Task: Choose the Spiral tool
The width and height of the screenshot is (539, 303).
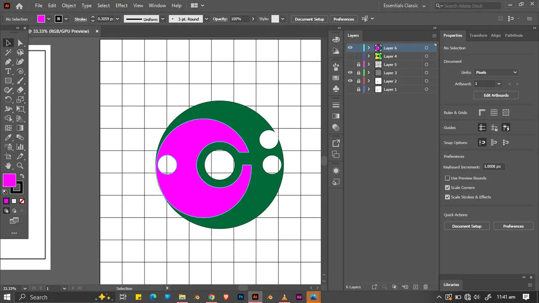Action: click(20, 72)
